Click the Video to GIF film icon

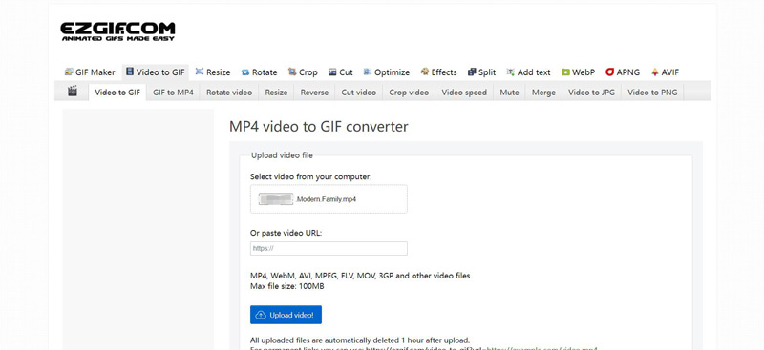tap(130, 72)
